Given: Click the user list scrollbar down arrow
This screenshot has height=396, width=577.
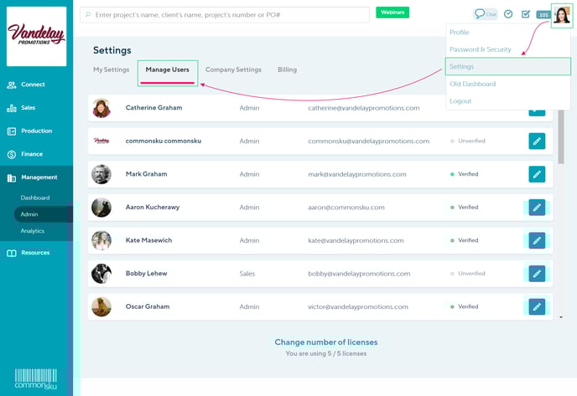Looking at the screenshot, I should 560,317.
